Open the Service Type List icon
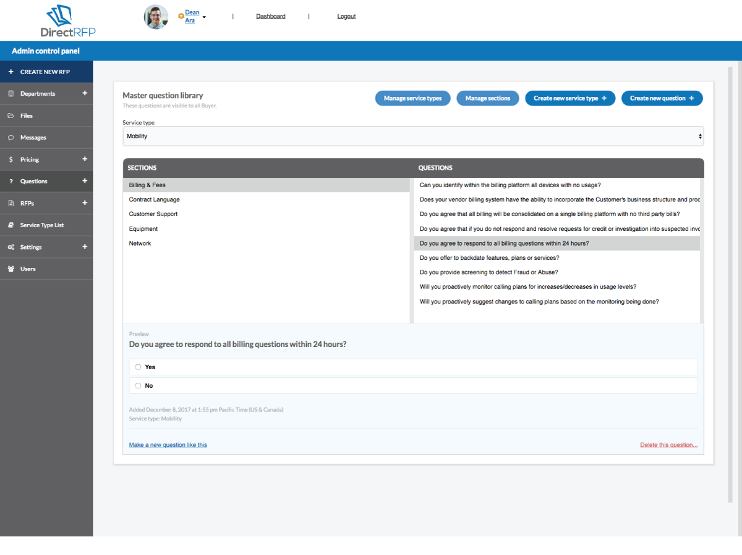Screen dimensions: 742x555 point(11,225)
